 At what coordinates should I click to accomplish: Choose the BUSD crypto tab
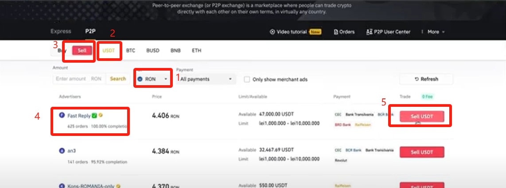152,51
